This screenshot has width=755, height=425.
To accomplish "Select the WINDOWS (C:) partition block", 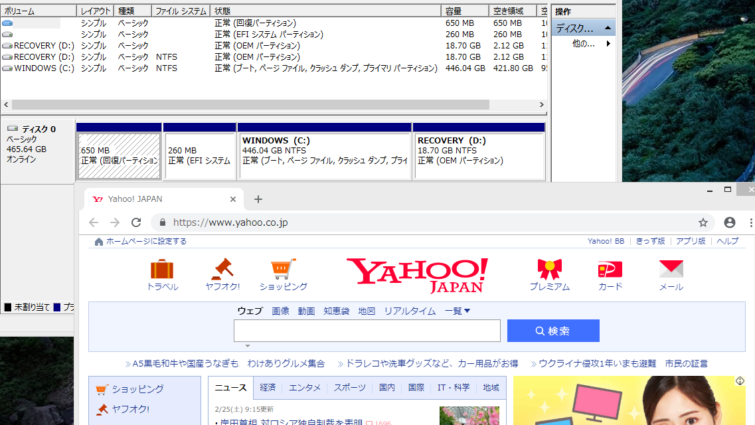I will pos(325,156).
